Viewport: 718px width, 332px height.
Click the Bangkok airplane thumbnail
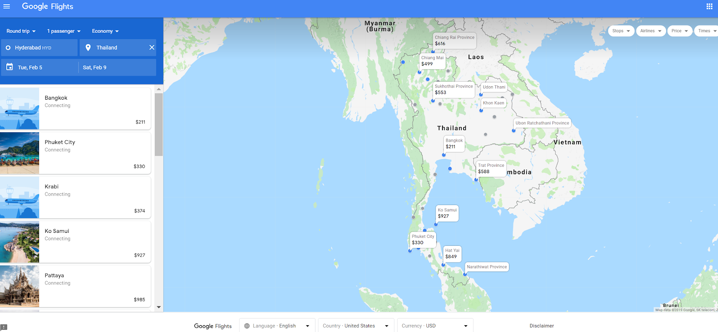pos(19,109)
